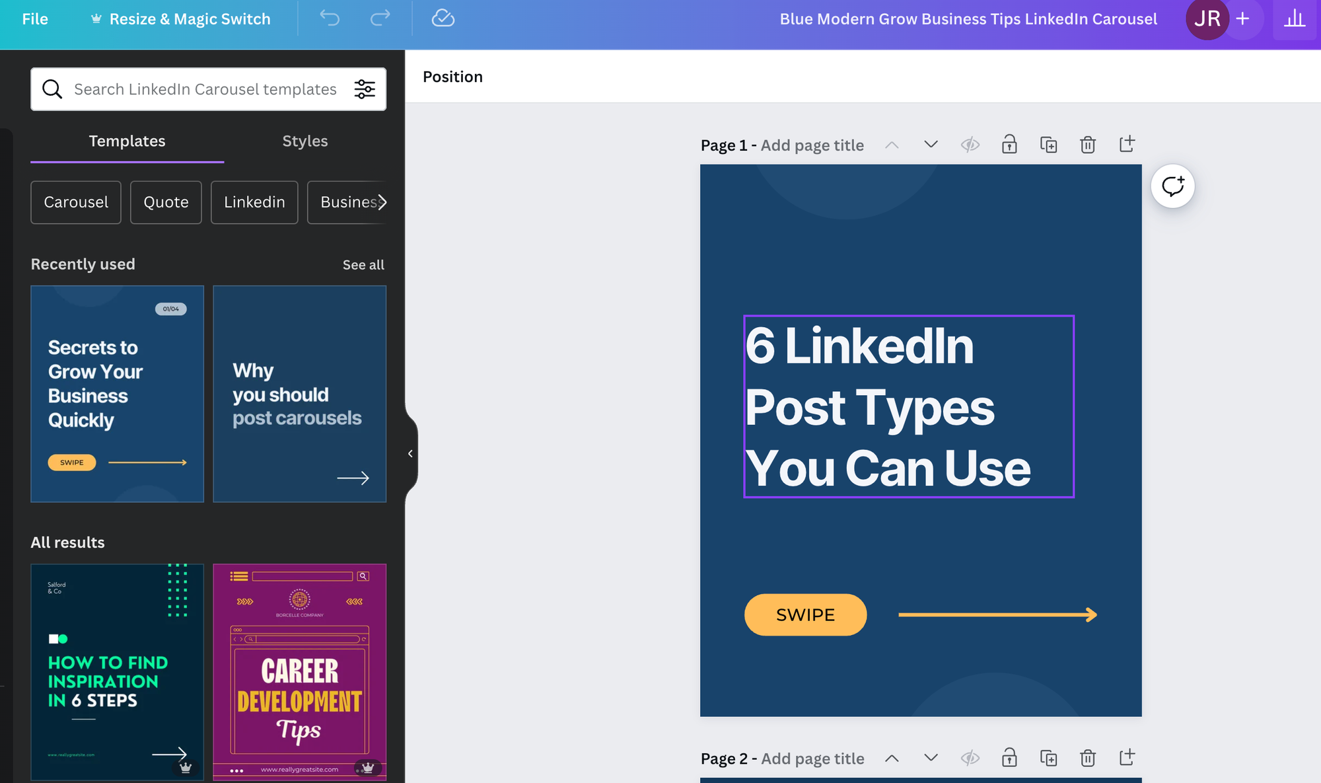The height and width of the screenshot is (783, 1321).
Task: Open the Position panel
Action: (453, 77)
